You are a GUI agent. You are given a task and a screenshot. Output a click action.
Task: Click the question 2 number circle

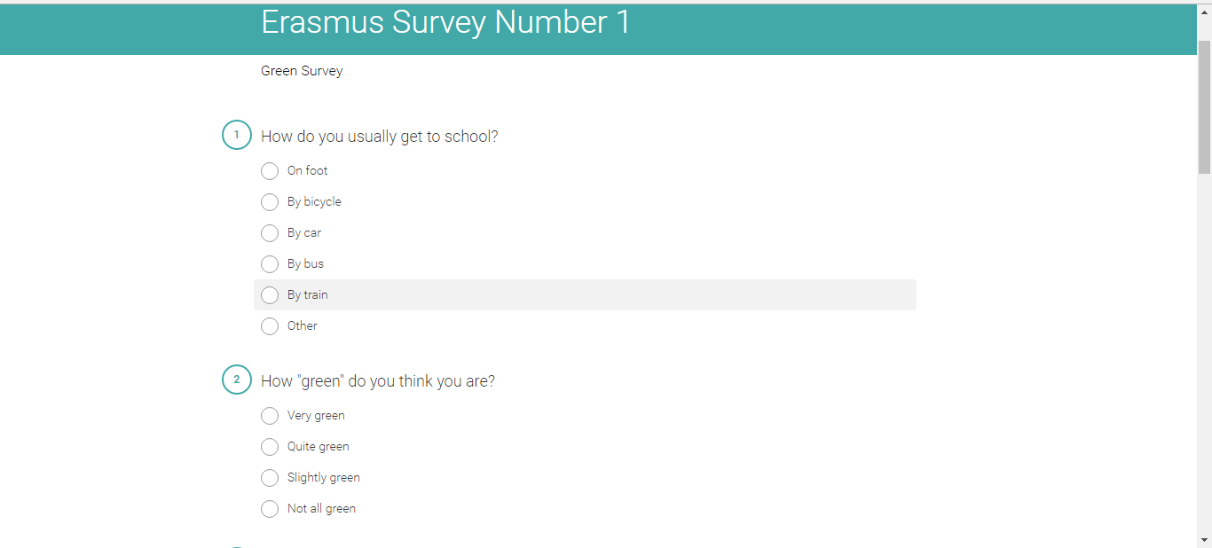click(x=237, y=380)
